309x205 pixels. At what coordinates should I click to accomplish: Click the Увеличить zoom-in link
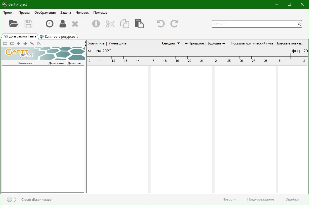(96, 43)
